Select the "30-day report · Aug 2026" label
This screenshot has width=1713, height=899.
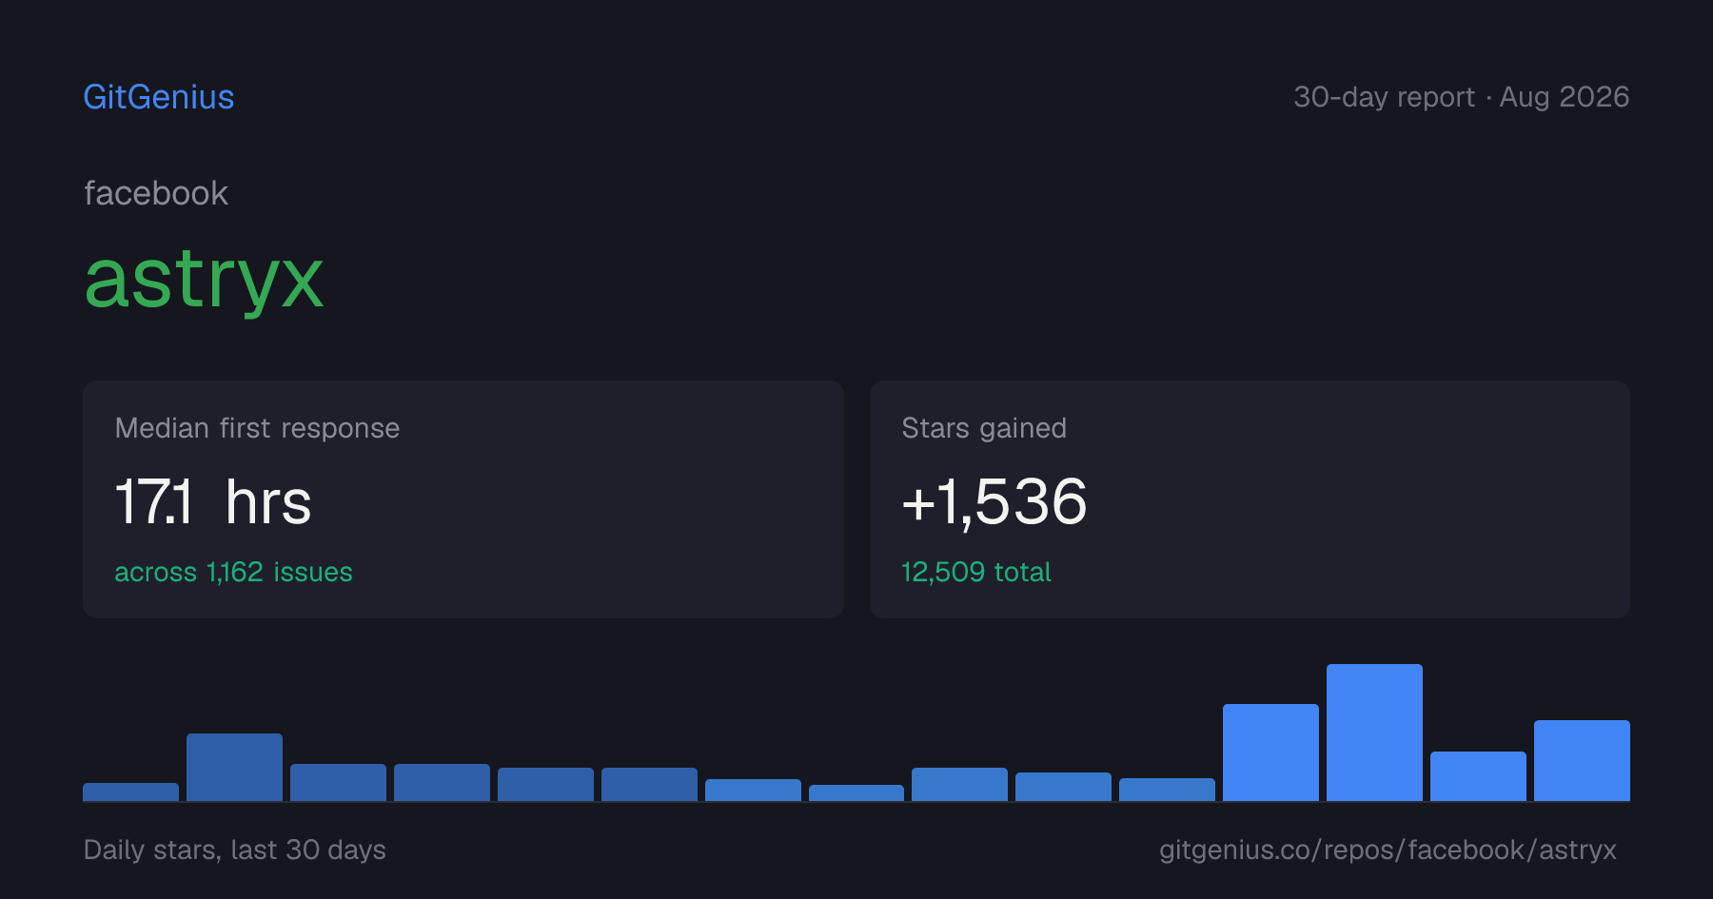click(x=1461, y=97)
